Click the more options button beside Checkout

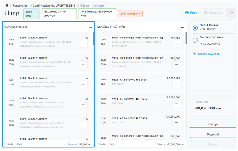tap(231, 13)
